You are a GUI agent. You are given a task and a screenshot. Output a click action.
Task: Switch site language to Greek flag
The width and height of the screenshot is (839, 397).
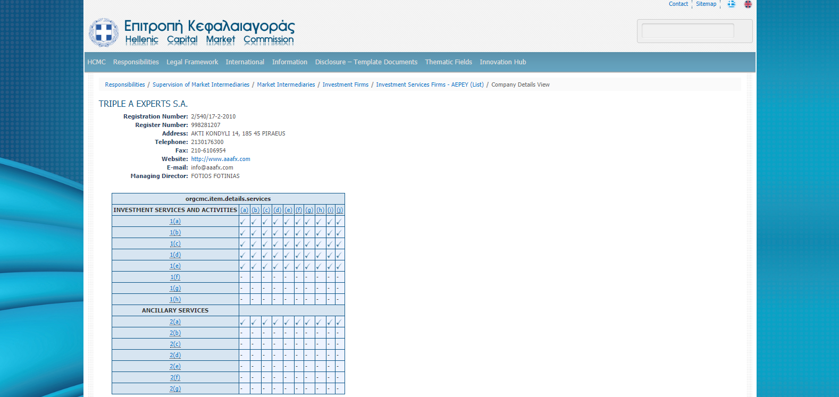[732, 4]
